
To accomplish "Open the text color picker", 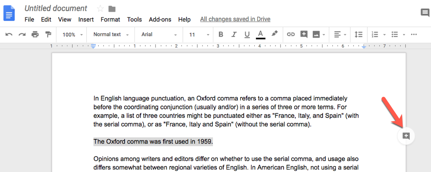I will pos(261,35).
